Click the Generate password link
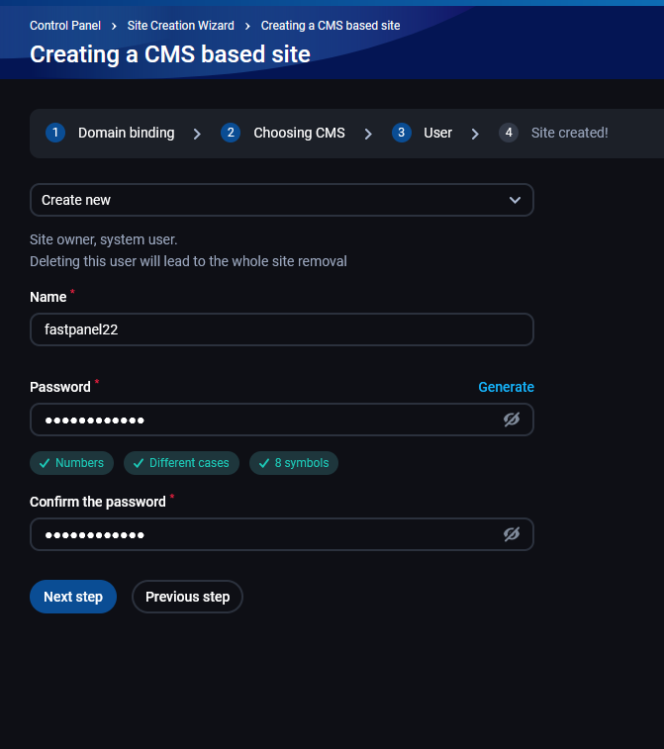Viewport: 664px width, 749px height. click(x=506, y=387)
